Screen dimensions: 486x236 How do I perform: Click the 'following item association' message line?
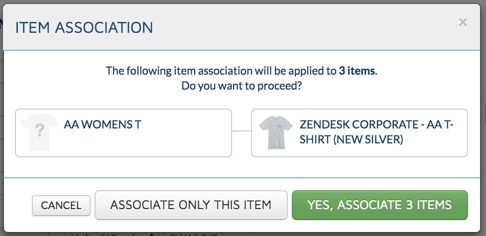(x=242, y=71)
